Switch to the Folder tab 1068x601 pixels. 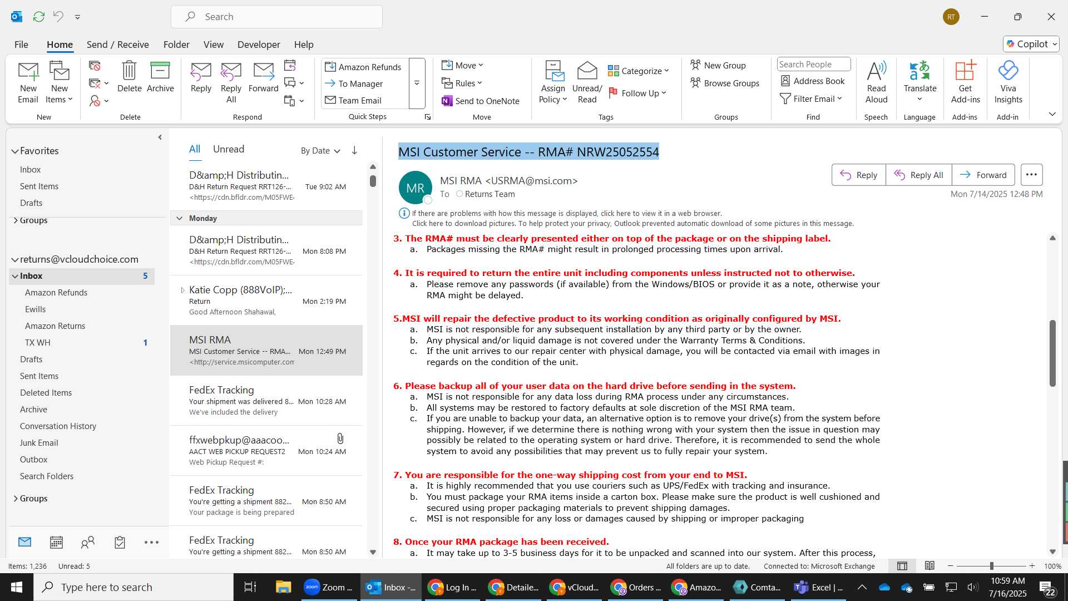176,45
